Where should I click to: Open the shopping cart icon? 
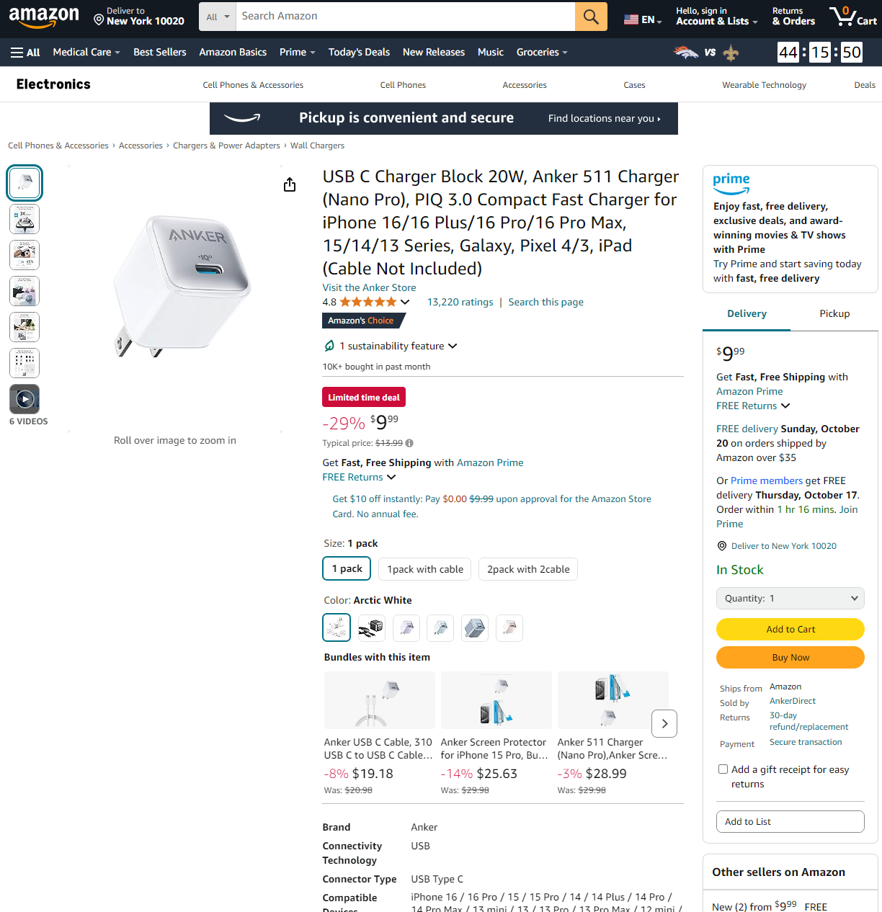853,16
